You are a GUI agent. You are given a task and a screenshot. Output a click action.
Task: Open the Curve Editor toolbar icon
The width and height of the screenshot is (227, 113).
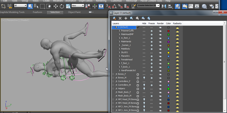click(x=191, y=6)
